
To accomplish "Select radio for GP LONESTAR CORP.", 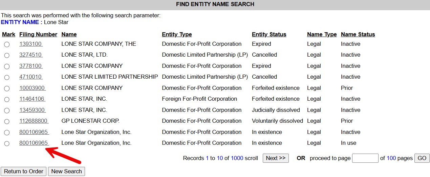I will [x=7, y=121].
